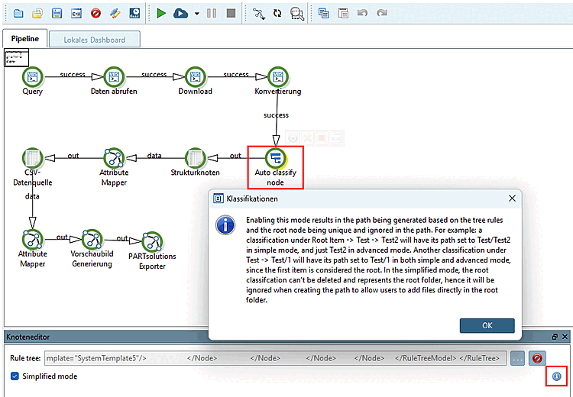Select the Download node
The height and width of the screenshot is (397, 573).
click(x=196, y=77)
